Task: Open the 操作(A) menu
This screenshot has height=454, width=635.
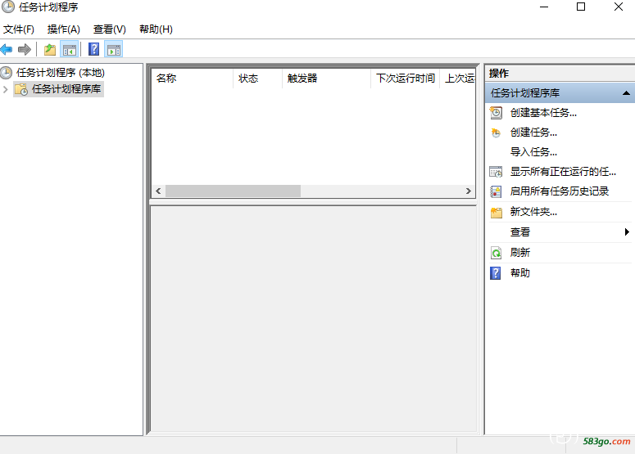Action: tap(64, 29)
